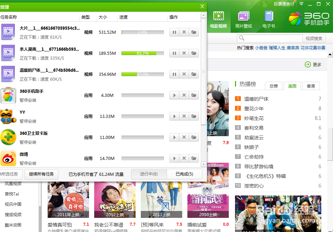This screenshot has width=333, height=232.
Task: Open the 电影视频 section
Action: pos(218,20)
